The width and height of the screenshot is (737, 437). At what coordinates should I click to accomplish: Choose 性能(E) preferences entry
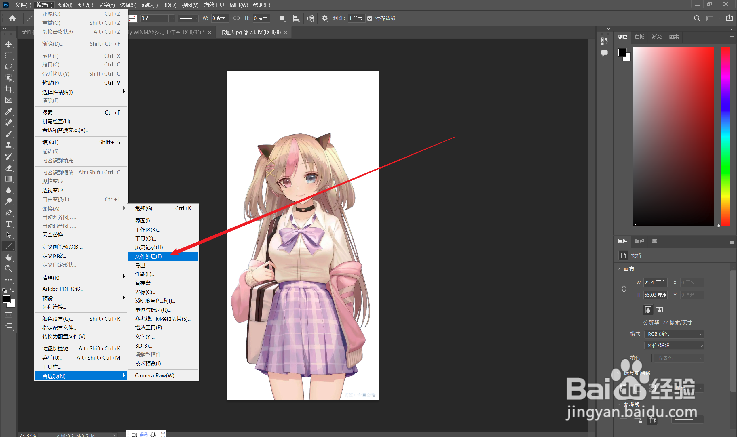pos(163,274)
